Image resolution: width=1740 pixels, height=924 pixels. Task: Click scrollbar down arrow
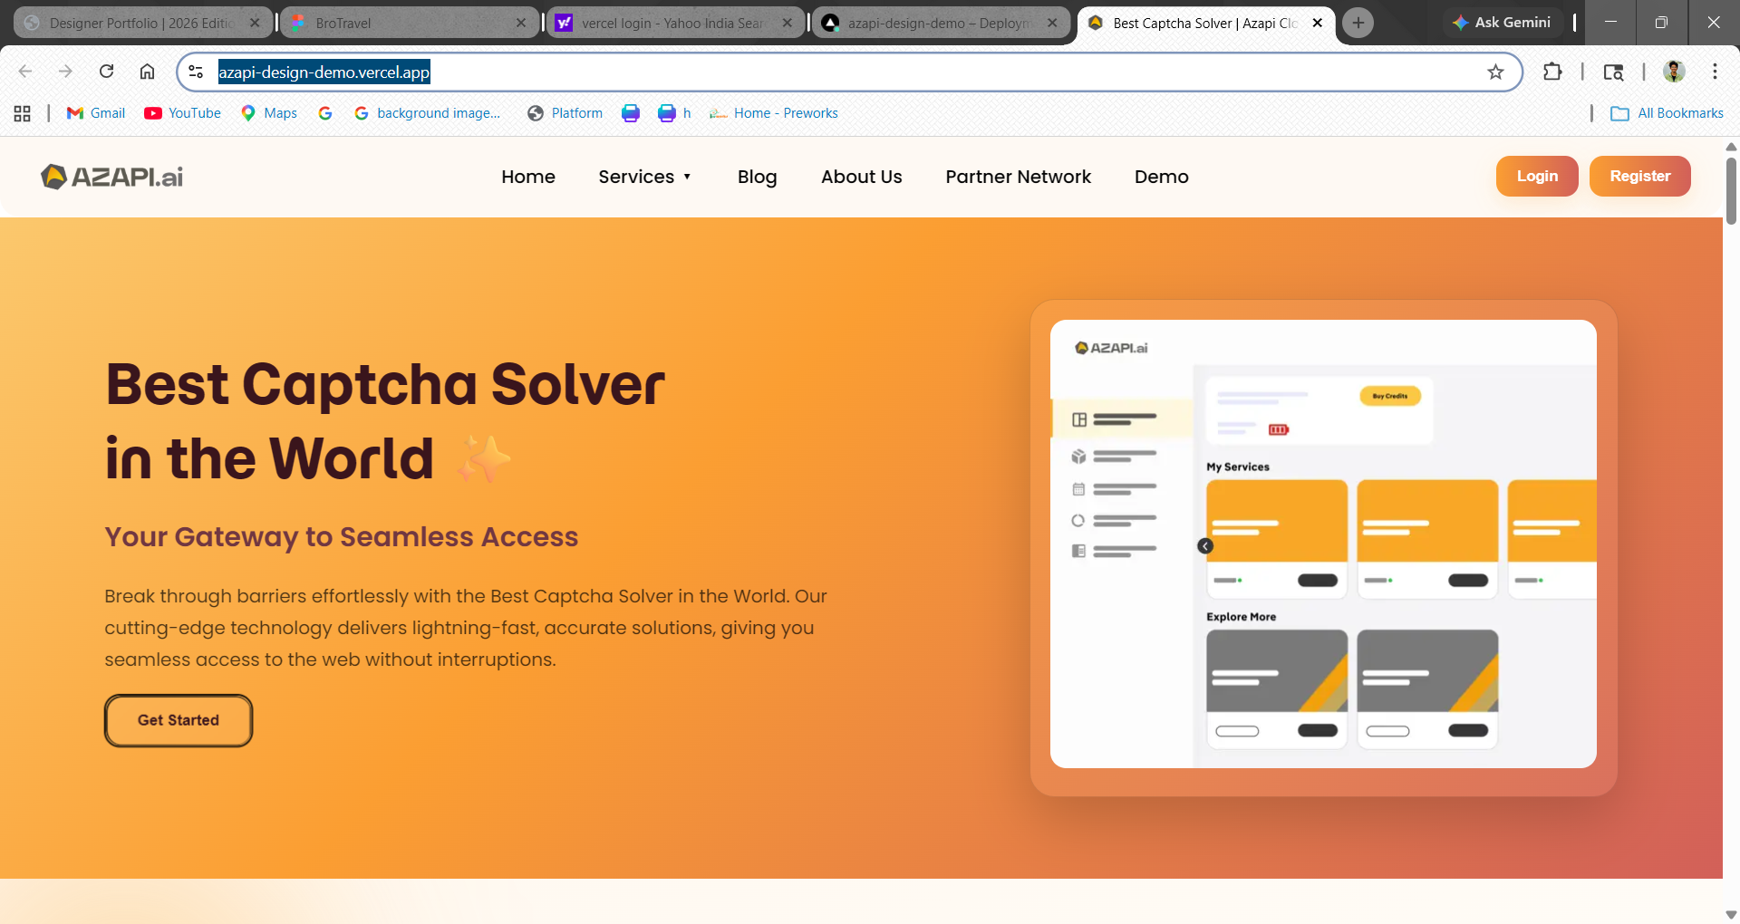pos(1731,915)
